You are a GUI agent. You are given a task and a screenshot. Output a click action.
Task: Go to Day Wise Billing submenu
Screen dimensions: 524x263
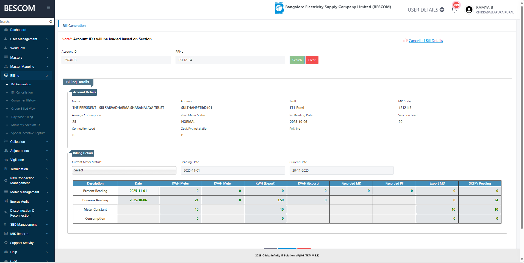(x=22, y=117)
